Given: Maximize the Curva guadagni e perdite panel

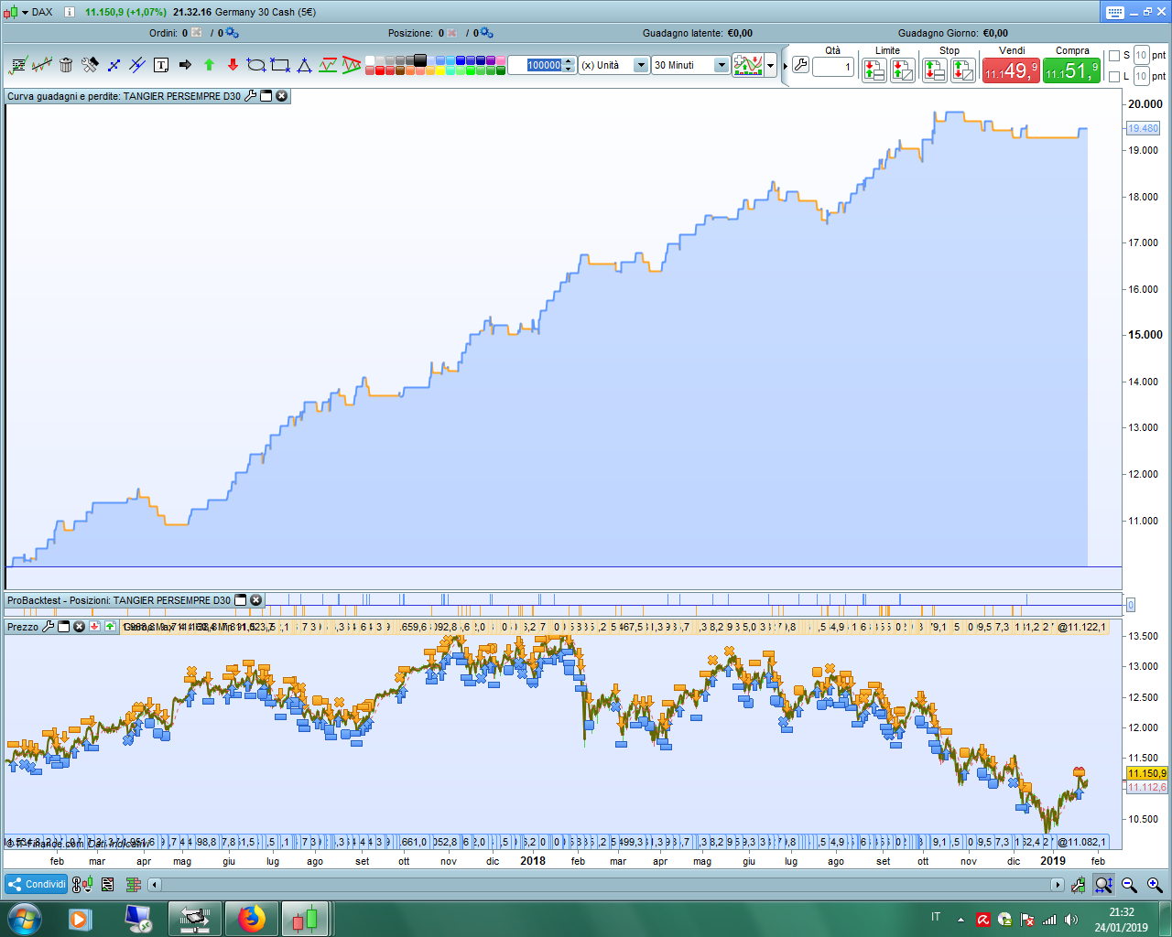Looking at the screenshot, I should 266,95.
